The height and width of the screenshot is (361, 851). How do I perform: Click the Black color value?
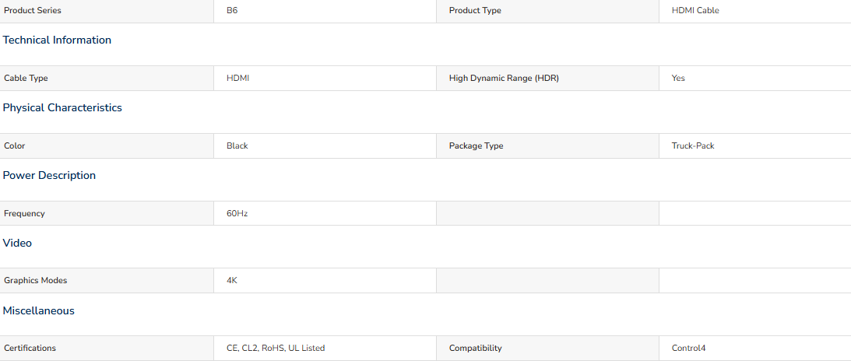[237, 145]
